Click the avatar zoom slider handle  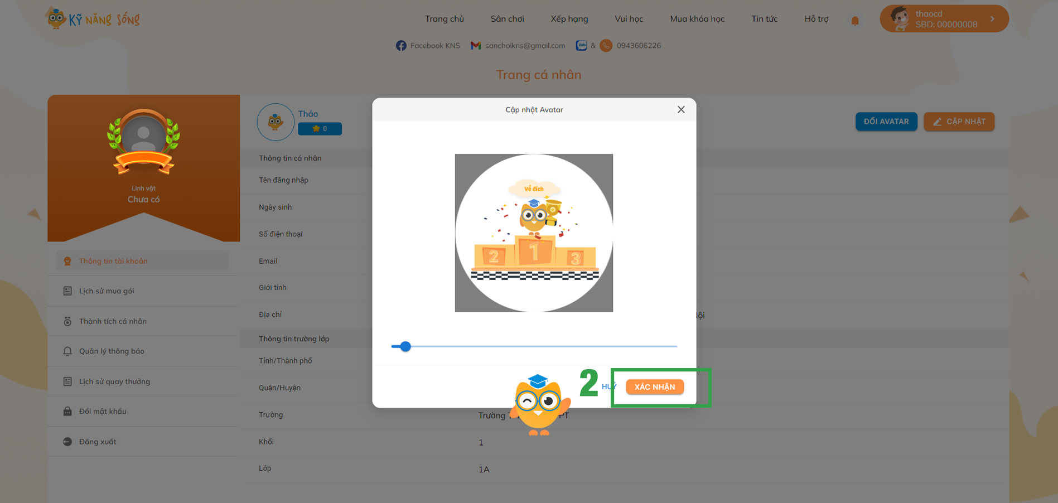405,346
